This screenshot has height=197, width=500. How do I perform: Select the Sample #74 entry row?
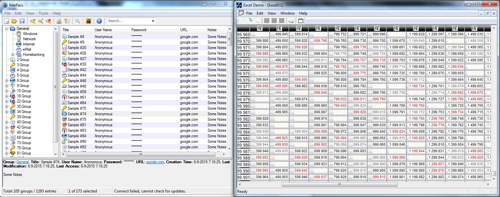point(144,114)
